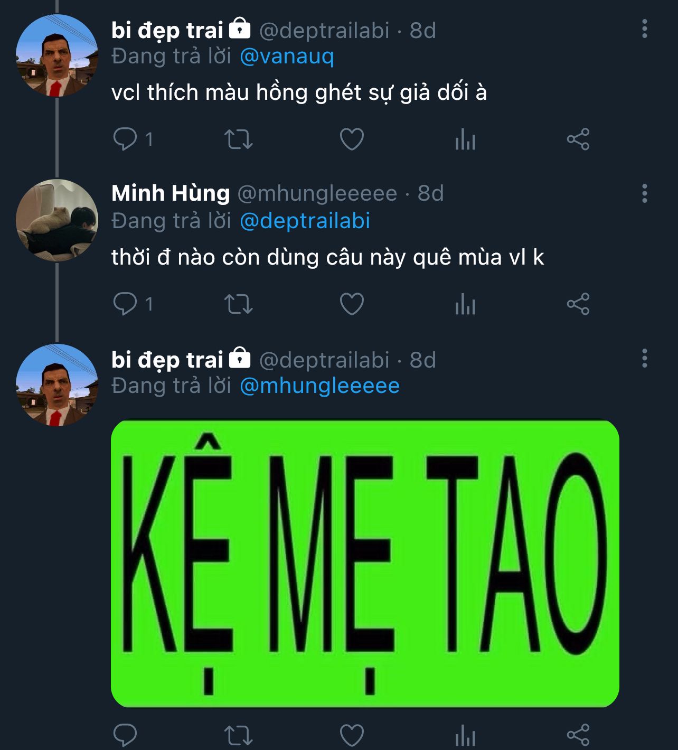Open the 'Minh Hùng' display name
Image resolution: width=678 pixels, height=750 pixels.
(x=171, y=193)
